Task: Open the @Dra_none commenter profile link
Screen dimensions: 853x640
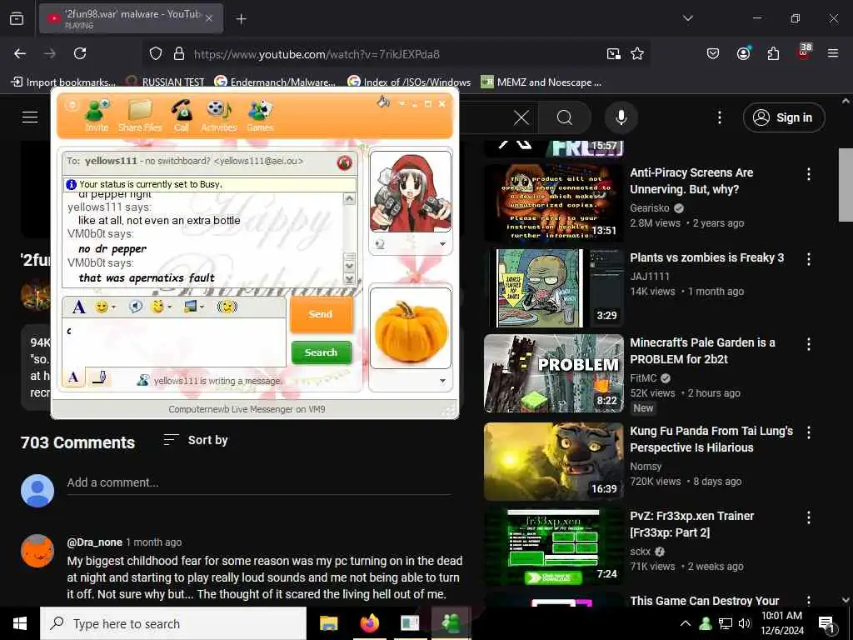Action: click(x=95, y=542)
